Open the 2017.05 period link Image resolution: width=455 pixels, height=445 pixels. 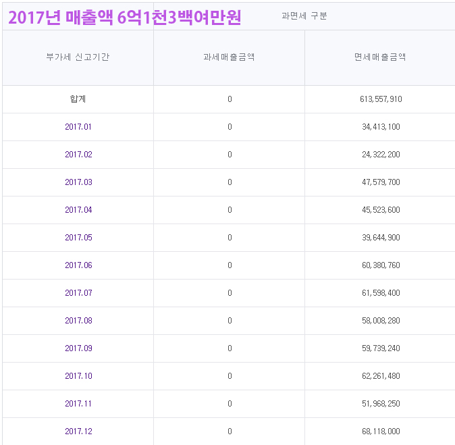pyautogui.click(x=78, y=238)
